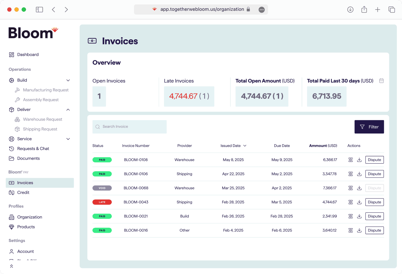Viewport: 402px width, 274px height.
Task: Click the Provider column header
Action: click(x=184, y=146)
